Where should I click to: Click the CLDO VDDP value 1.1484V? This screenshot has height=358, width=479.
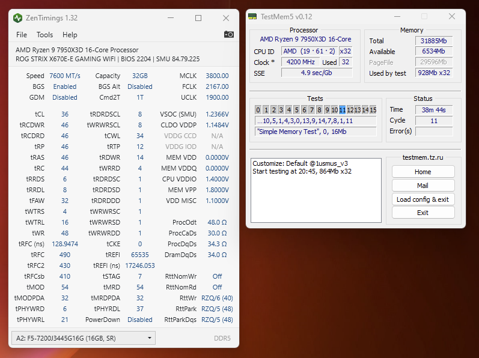pyautogui.click(x=217, y=125)
